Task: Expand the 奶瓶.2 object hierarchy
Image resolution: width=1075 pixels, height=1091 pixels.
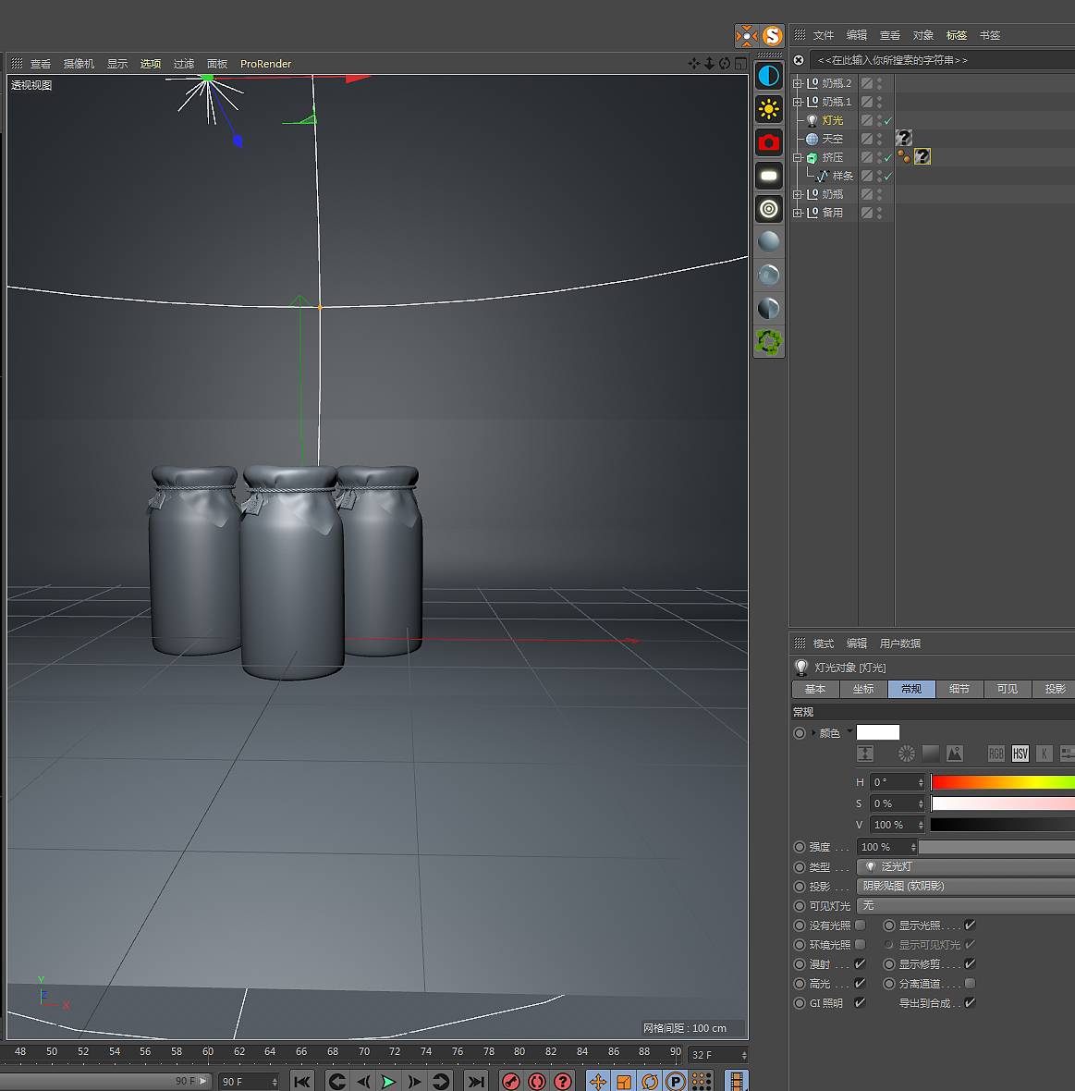Action: (798, 83)
